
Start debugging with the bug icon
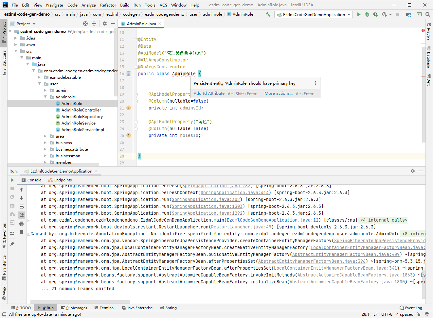click(367, 14)
